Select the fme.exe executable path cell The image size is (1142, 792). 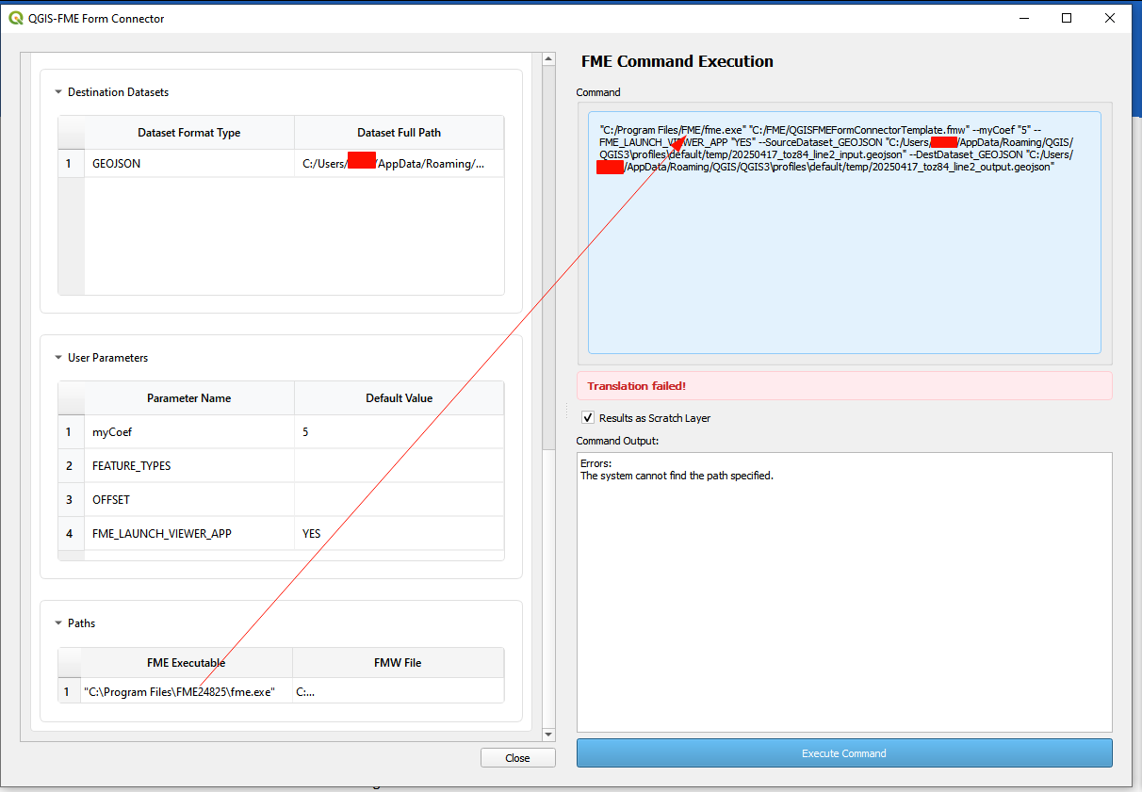point(187,691)
